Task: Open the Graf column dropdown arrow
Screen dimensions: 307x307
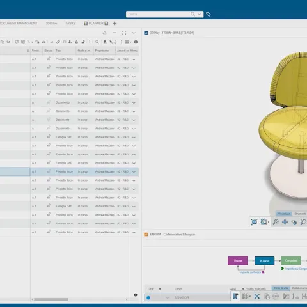Action: 160,289
